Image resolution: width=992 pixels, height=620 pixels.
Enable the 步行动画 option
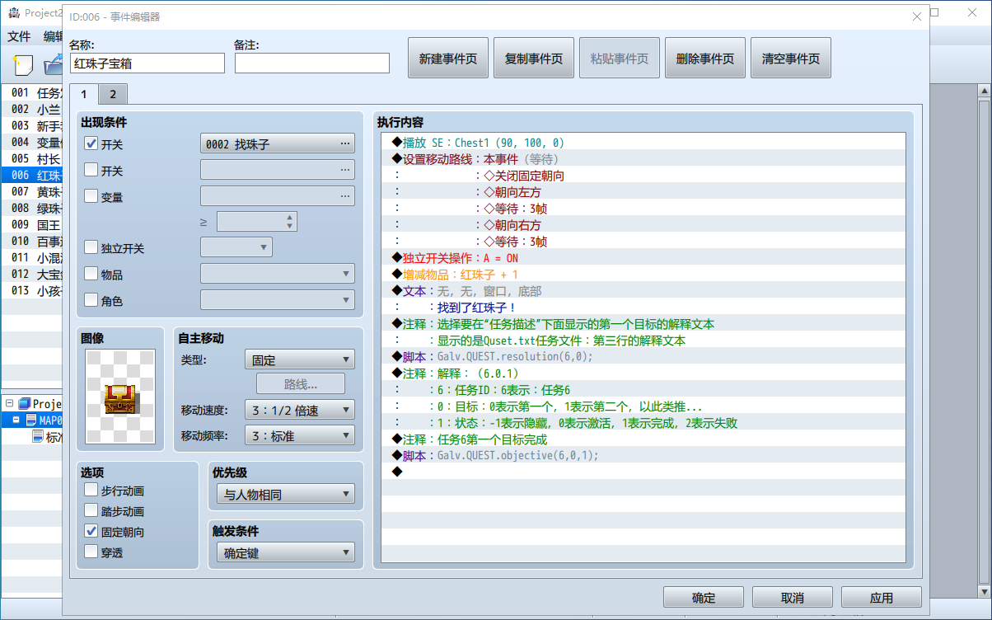click(x=91, y=491)
